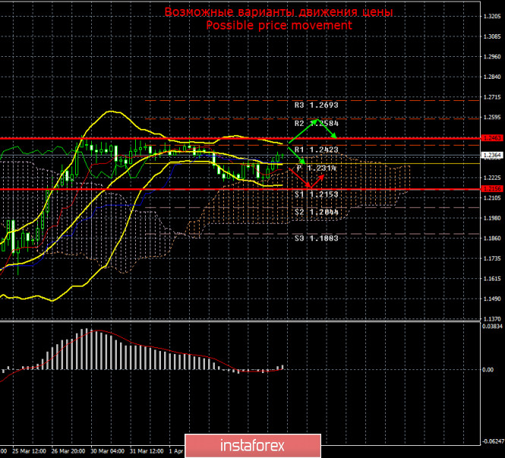505x458 pixels.
Task: Click the 26 Mar 20:00 time label
Action: [67, 450]
